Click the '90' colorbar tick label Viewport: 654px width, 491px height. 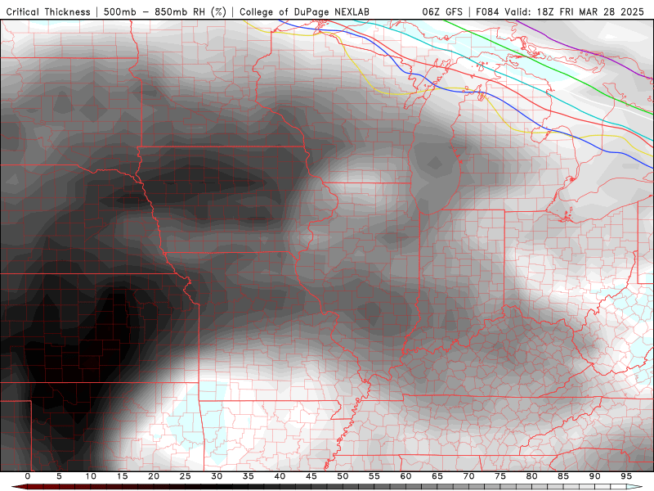(595, 476)
